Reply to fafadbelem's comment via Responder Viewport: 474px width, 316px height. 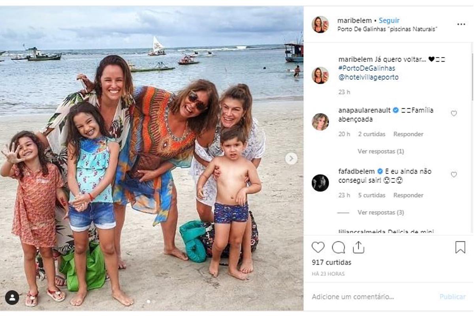point(408,195)
